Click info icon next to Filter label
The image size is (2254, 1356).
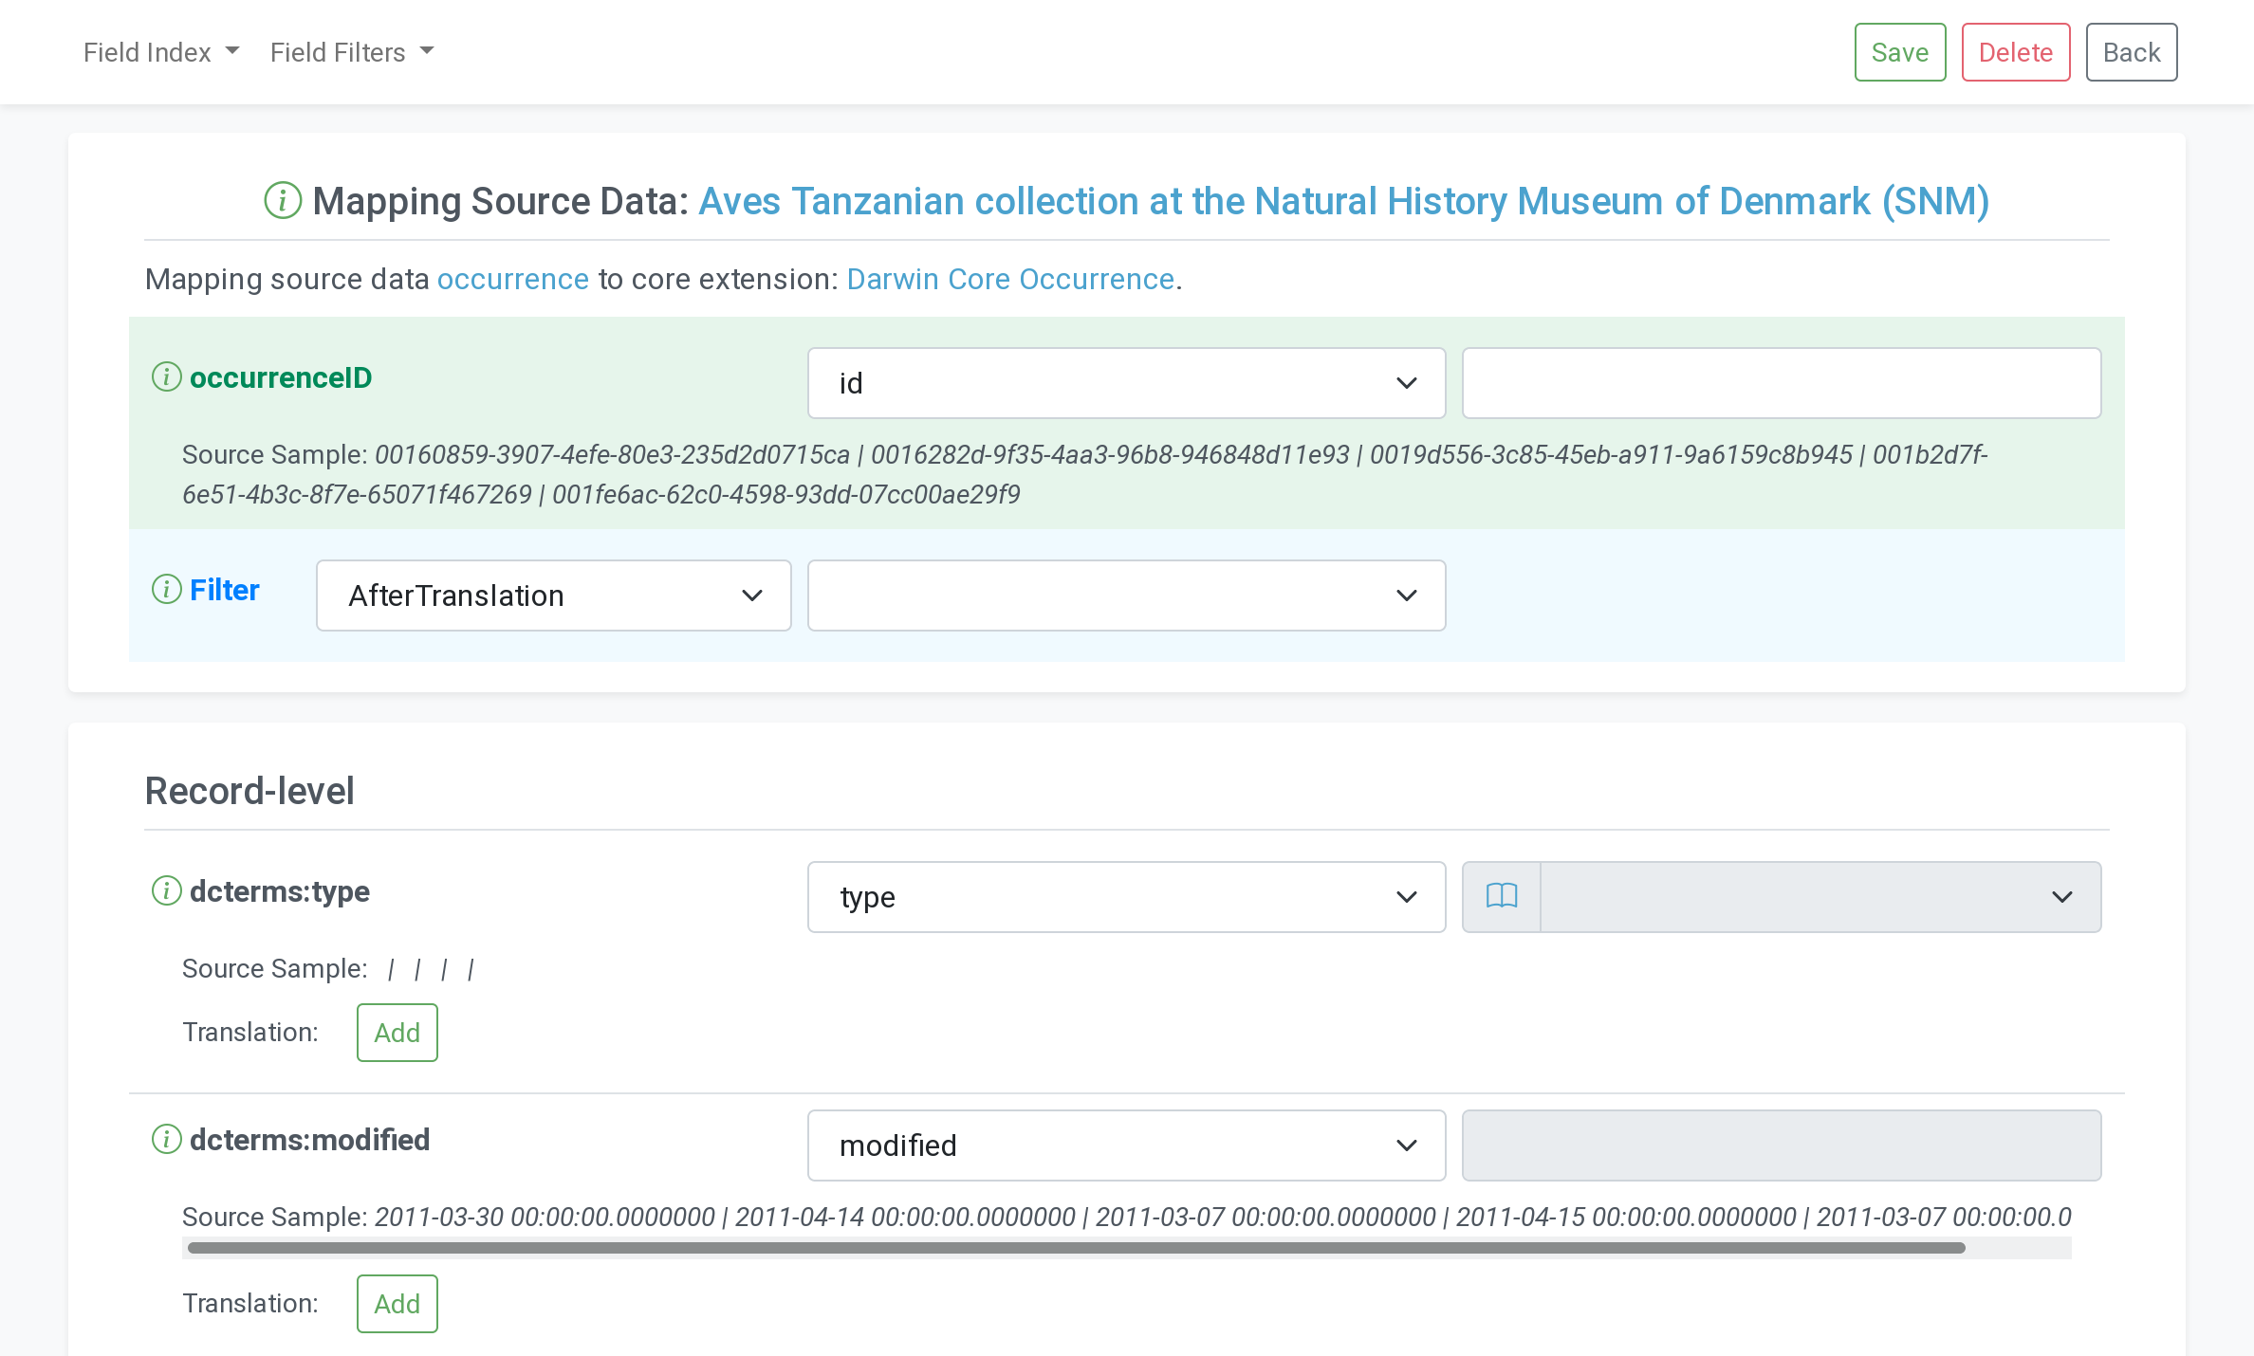167,590
